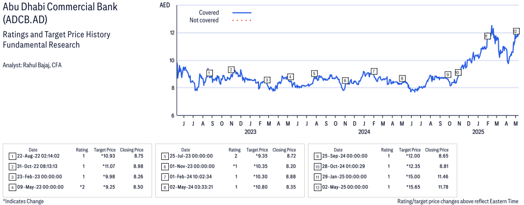Click the 6 y-axis value
The image size is (524, 205).
(x=174, y=115)
